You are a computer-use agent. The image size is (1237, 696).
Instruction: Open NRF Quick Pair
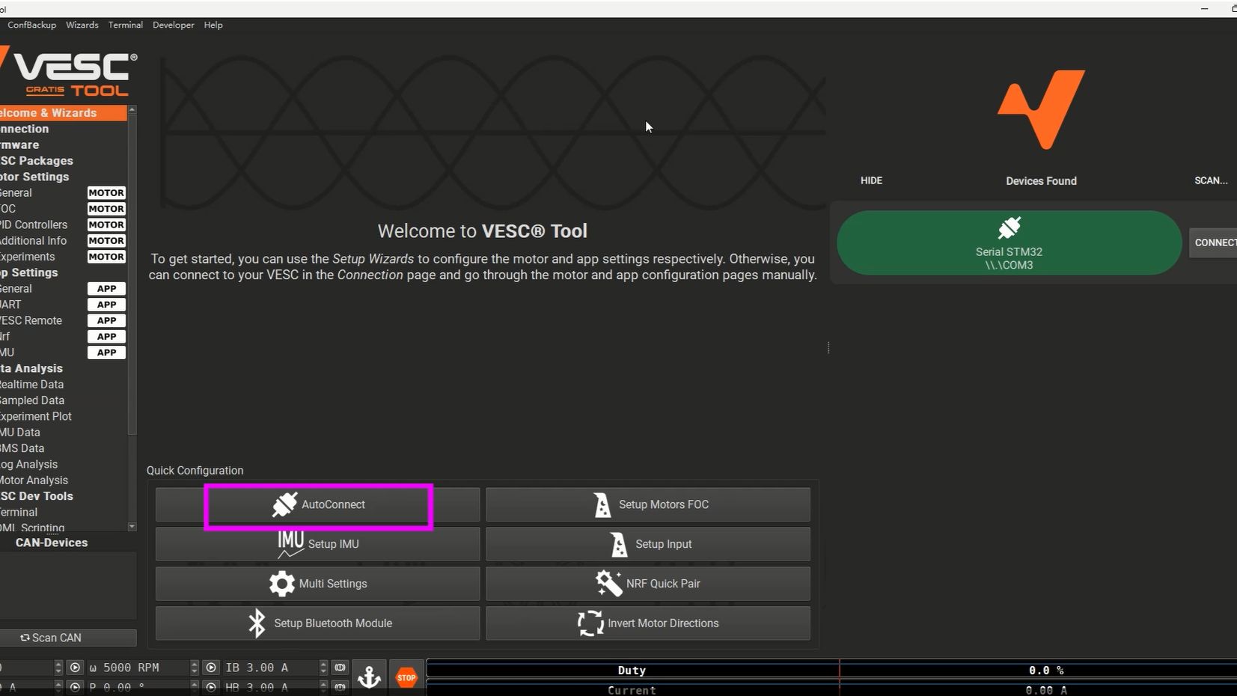[647, 584]
